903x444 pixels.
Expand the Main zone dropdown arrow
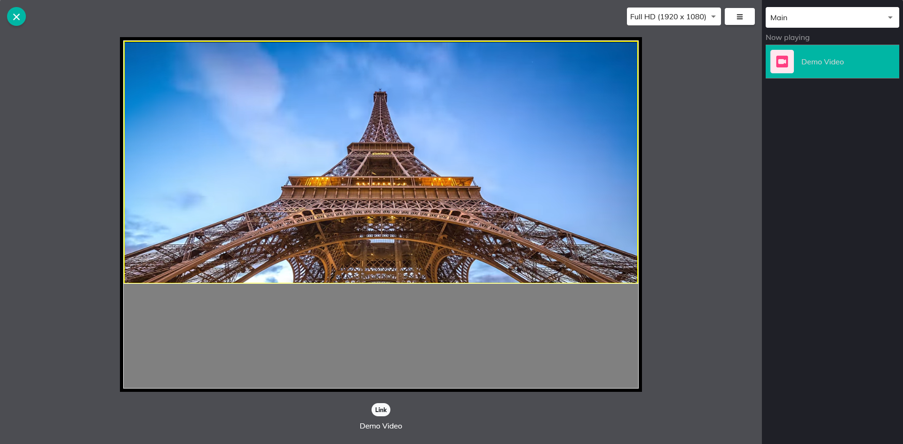(x=890, y=18)
